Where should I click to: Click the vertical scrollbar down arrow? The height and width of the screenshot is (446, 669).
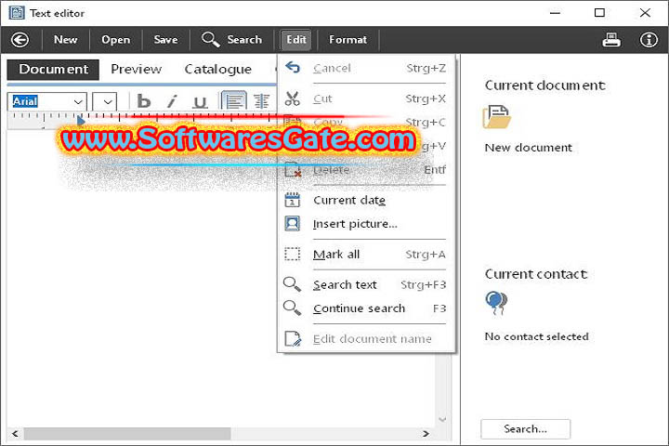pos(443,420)
